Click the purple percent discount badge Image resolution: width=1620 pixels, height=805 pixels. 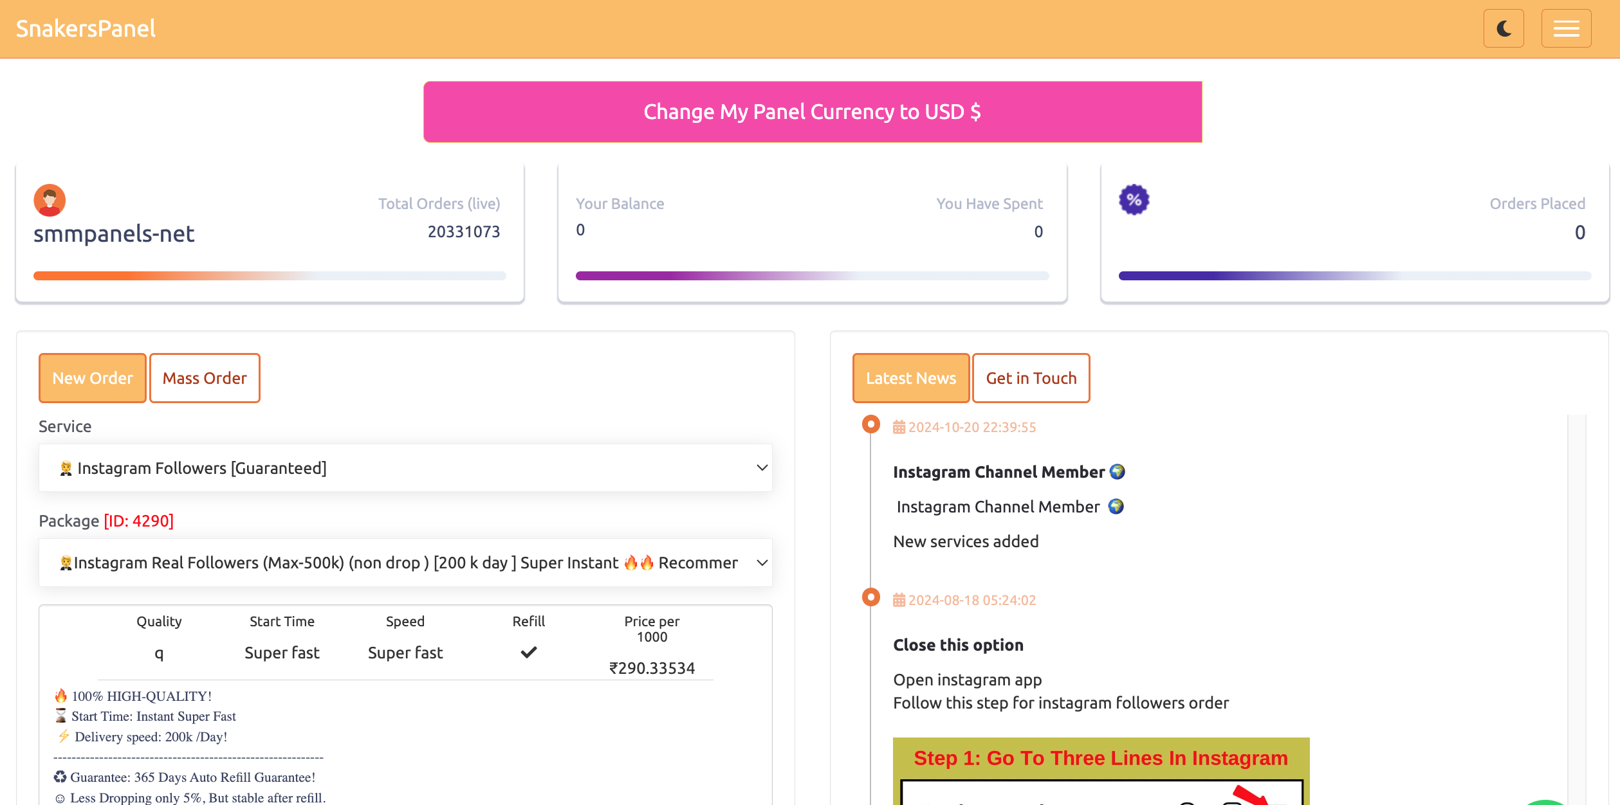point(1134,200)
